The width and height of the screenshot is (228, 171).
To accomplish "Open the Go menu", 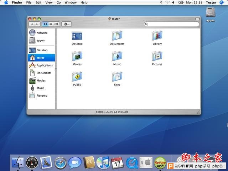I will 58,2.
